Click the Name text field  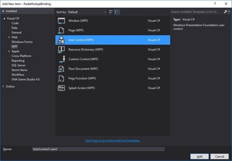98,149
